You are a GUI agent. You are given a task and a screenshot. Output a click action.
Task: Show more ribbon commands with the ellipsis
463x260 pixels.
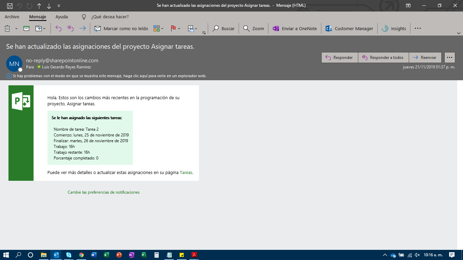(418, 28)
